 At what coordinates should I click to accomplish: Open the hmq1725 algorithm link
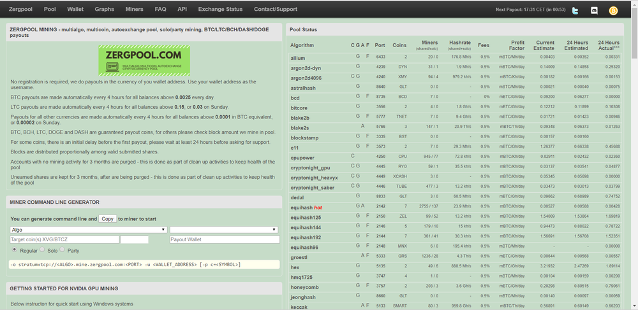point(300,277)
